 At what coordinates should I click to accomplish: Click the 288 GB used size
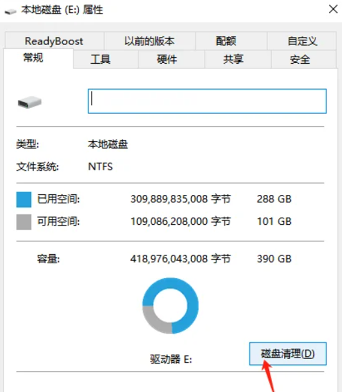click(x=274, y=199)
